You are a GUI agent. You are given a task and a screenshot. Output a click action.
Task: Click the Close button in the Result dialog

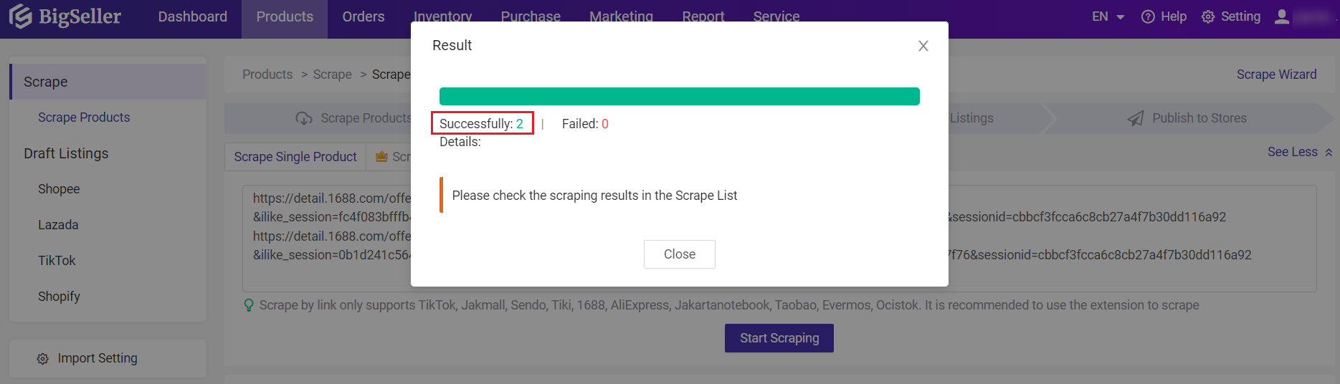click(680, 254)
